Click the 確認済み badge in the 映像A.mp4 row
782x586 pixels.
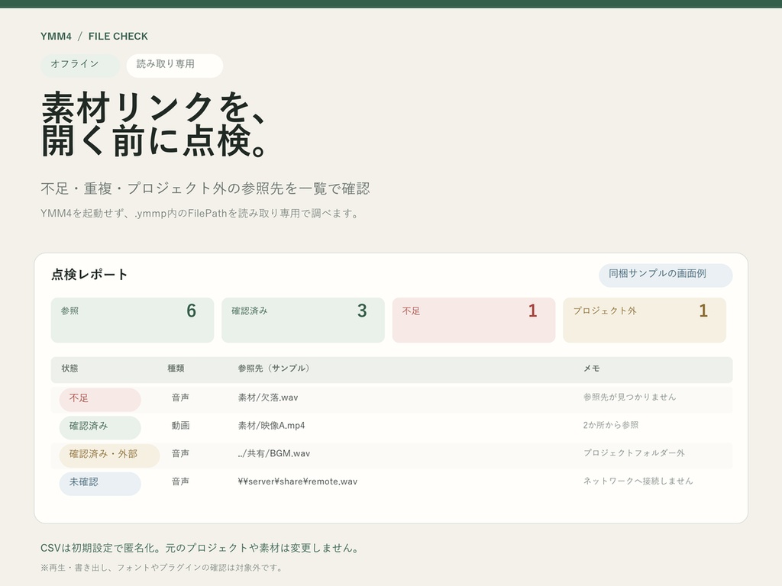[100, 427]
